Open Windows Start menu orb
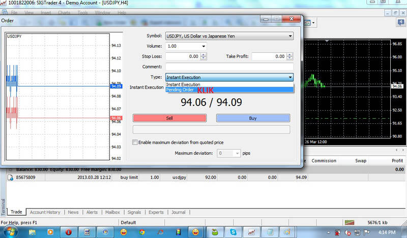 coord(10,232)
